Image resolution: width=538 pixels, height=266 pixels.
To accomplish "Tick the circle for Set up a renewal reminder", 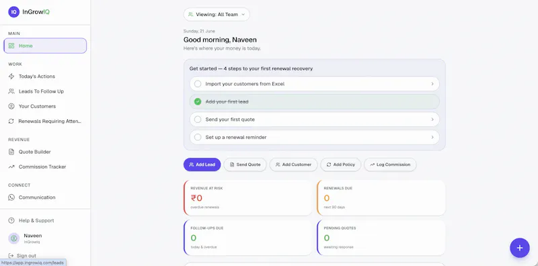I will (x=198, y=137).
